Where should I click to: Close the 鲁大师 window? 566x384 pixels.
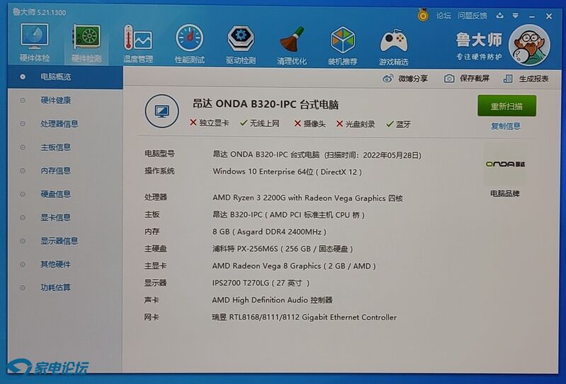pyautogui.click(x=549, y=16)
